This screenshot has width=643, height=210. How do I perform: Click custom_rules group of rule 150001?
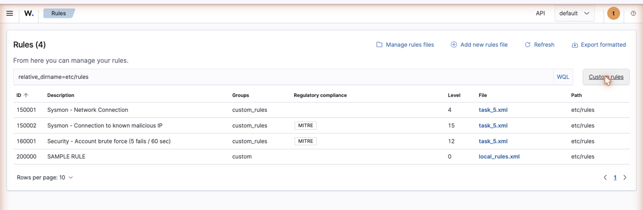(250, 110)
